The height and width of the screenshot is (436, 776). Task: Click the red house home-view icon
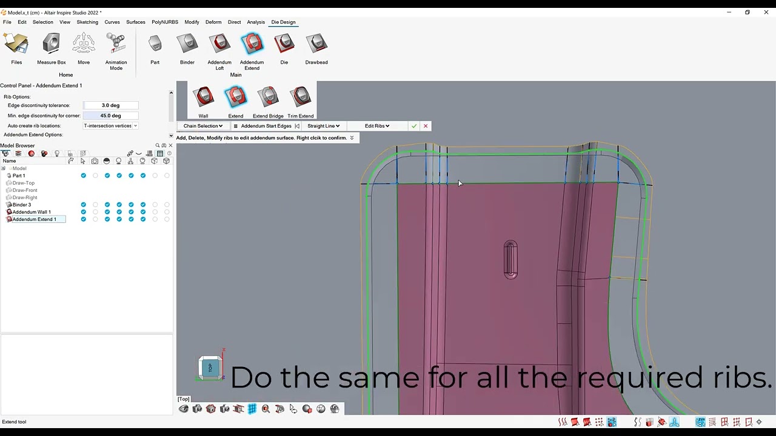211,409
